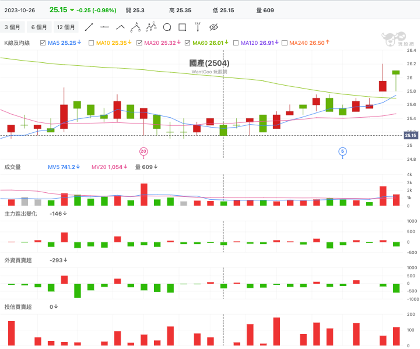
Task: Click the -293 foreign investor value
Action: point(58,260)
